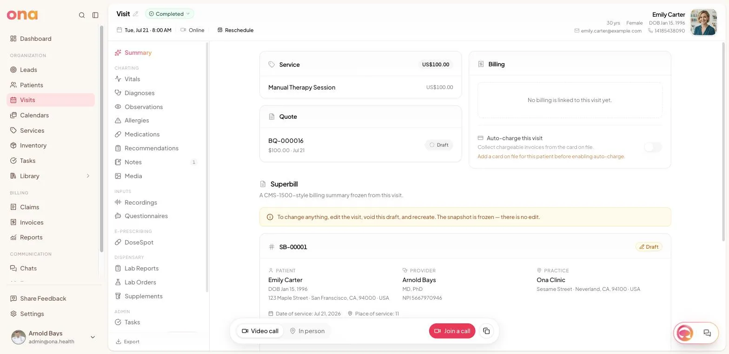Open Chats in Communication section
Viewport: 729px width, 354px height.
51,268
